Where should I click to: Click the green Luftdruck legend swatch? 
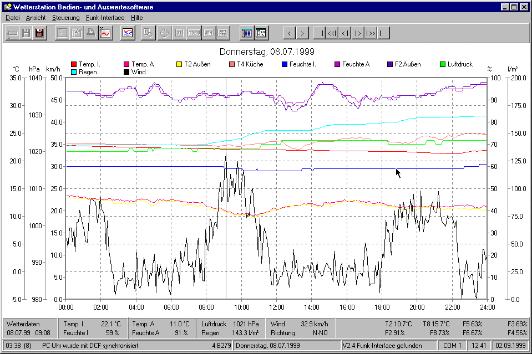(x=443, y=64)
